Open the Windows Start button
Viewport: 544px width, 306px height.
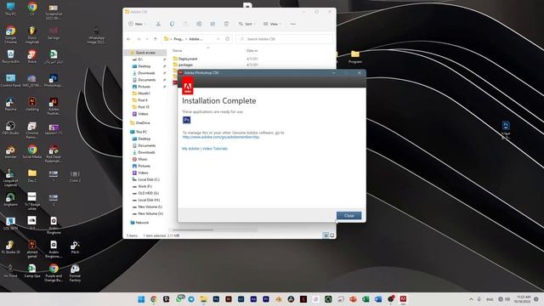[x=141, y=299]
